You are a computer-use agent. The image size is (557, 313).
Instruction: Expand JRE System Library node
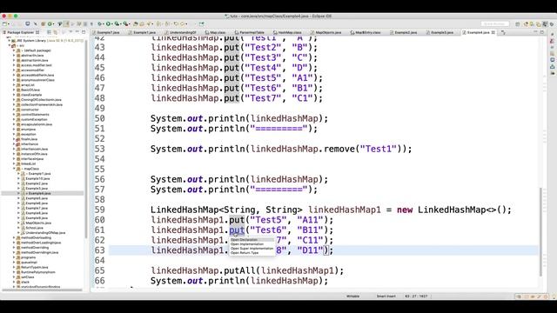point(10,41)
